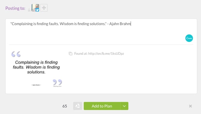Select the Complaining quote image thumbnail
The height and width of the screenshot is (114, 201).
pyautogui.click(x=37, y=69)
